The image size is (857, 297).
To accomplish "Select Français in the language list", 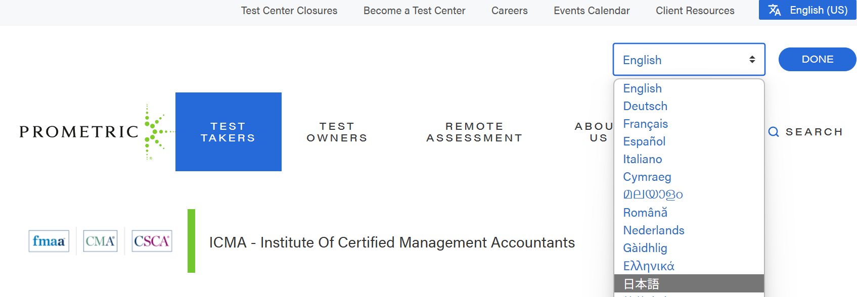I will [645, 124].
